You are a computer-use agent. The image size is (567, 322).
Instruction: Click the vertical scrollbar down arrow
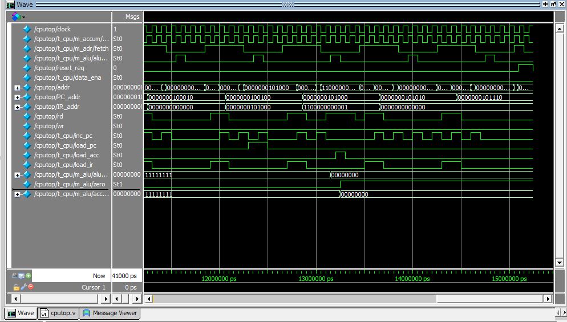(x=559, y=263)
